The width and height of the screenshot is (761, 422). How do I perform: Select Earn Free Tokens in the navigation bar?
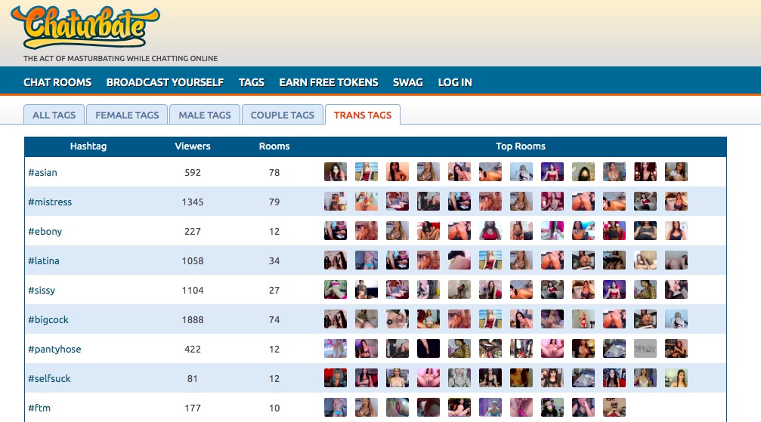point(329,82)
